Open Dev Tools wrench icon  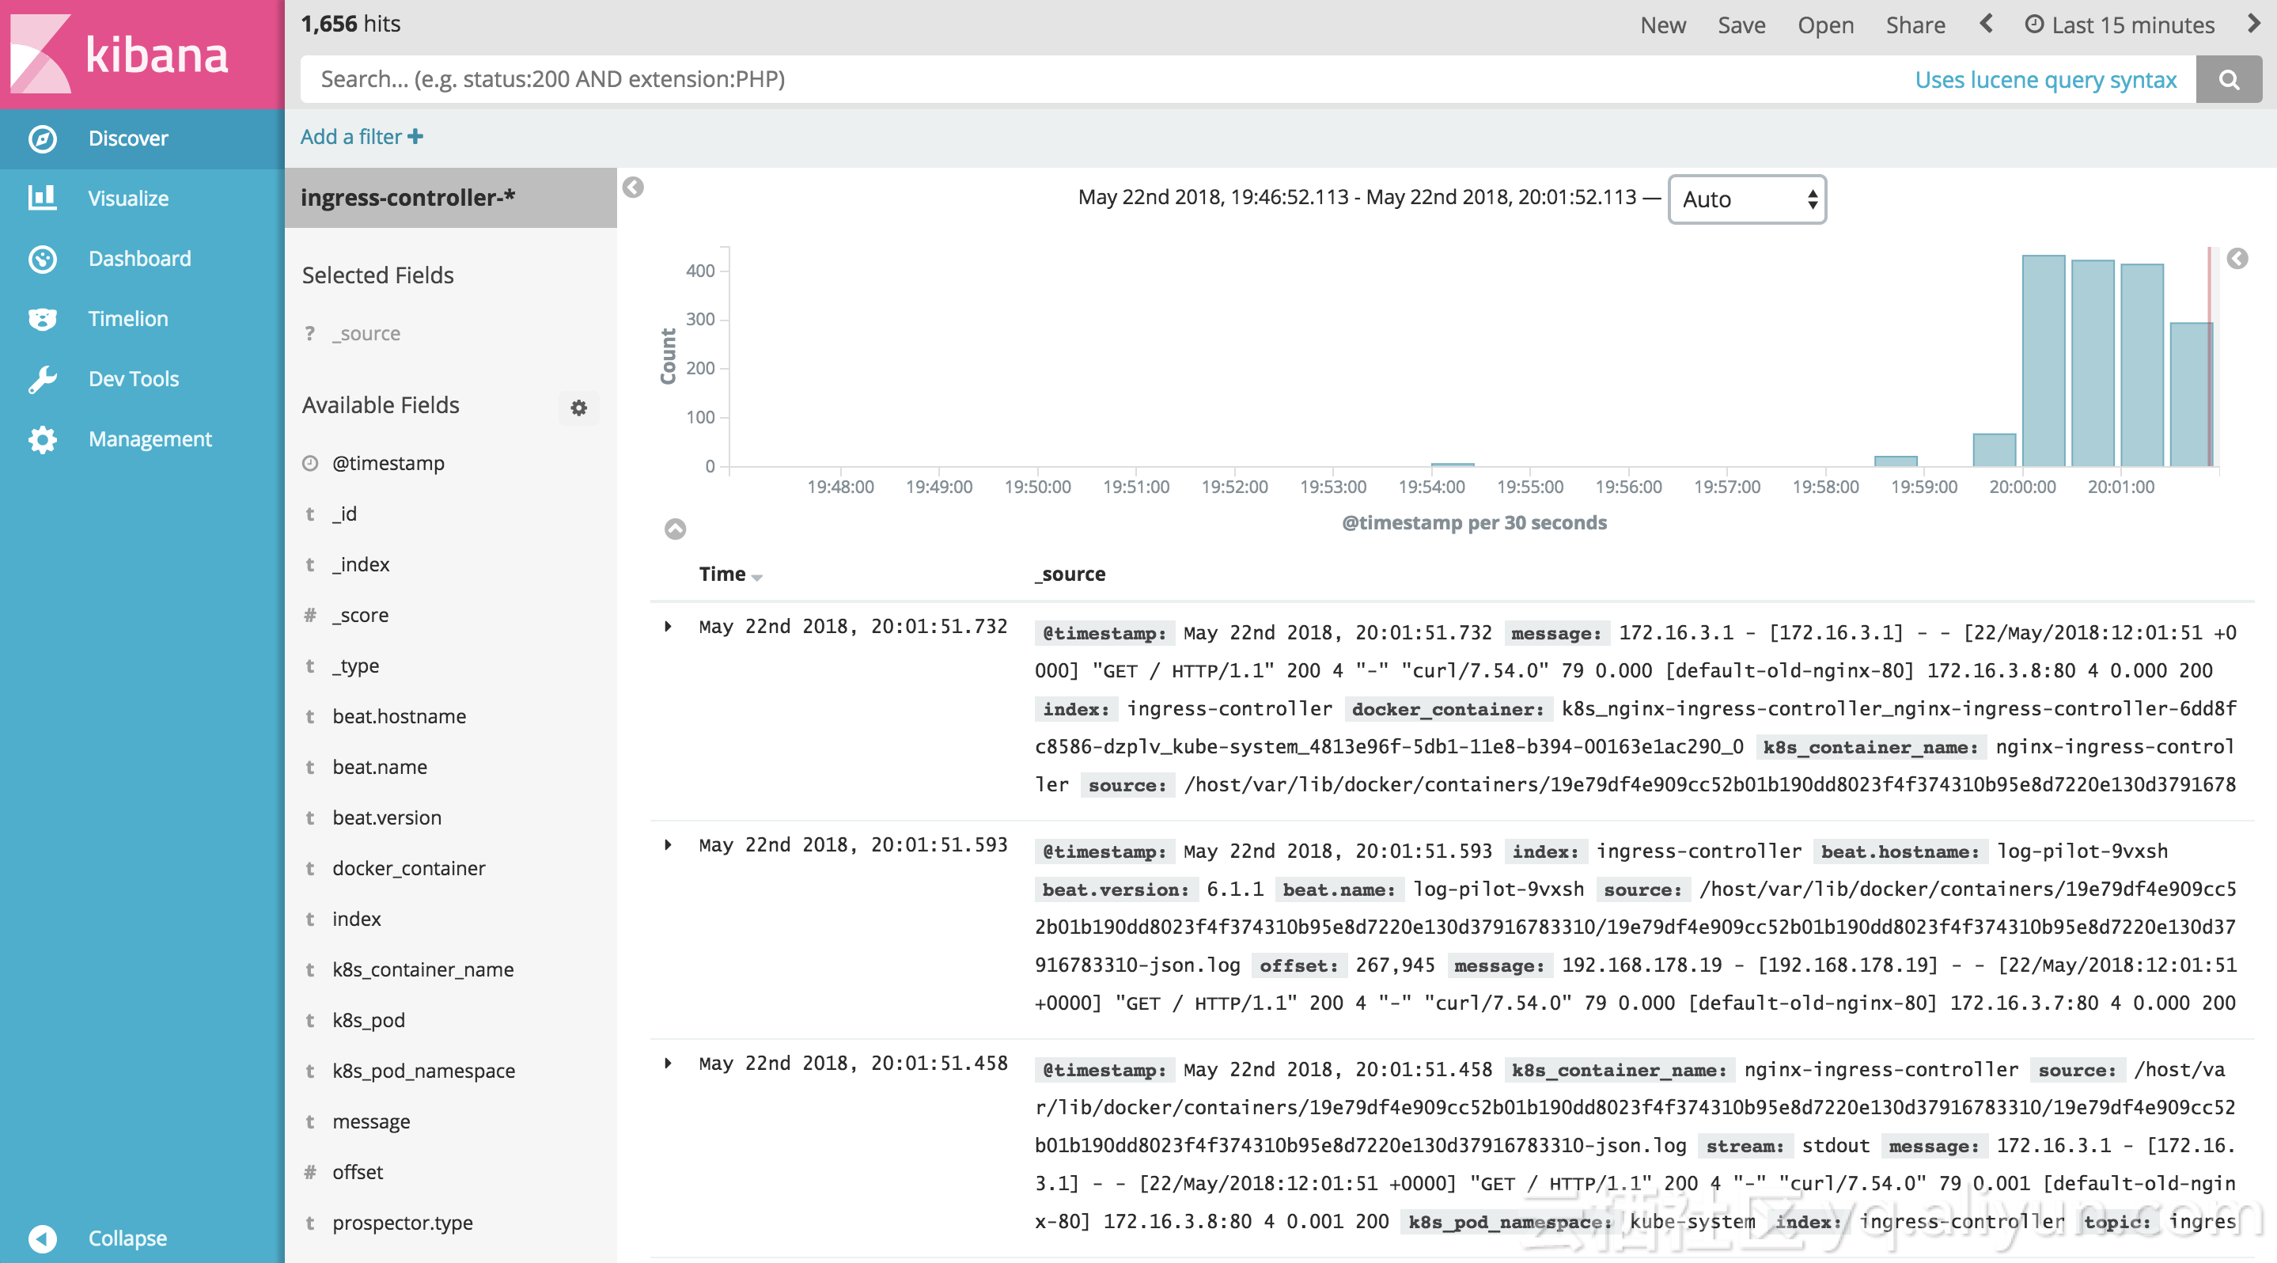point(43,379)
